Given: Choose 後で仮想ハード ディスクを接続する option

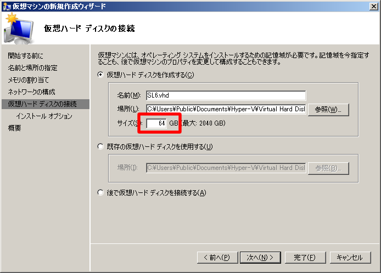Looking at the screenshot, I should point(100,192).
